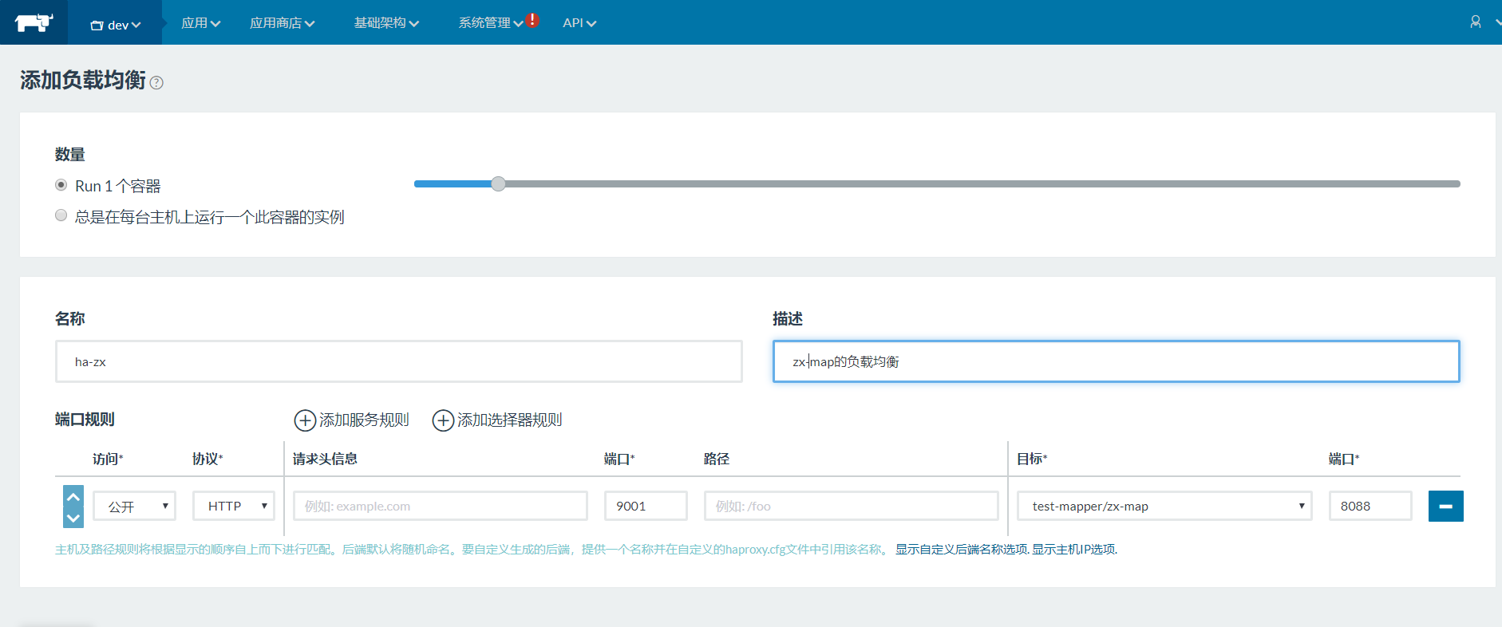Click the plus icon for 添加服务规则
This screenshot has width=1502, height=627.
point(305,420)
